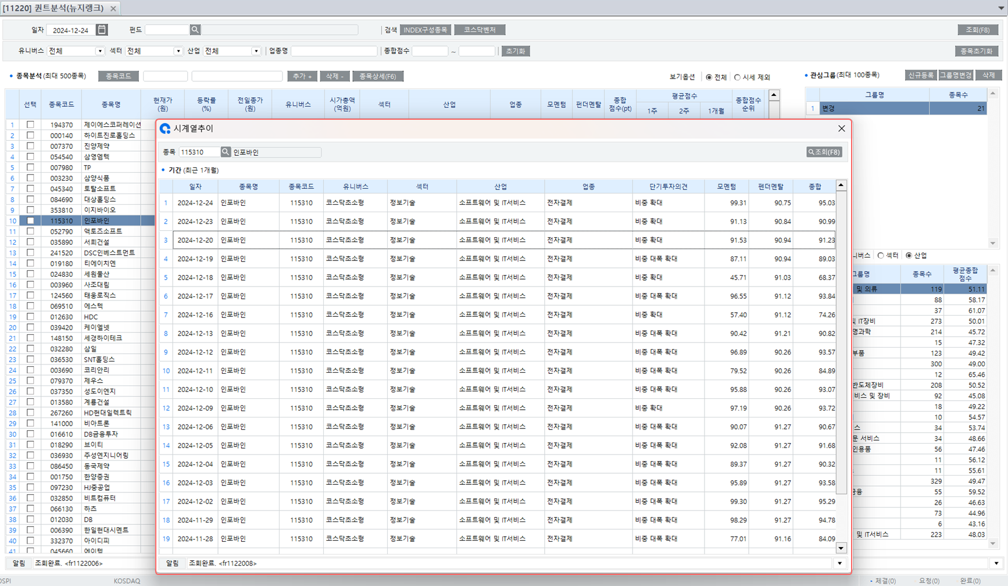Image resolution: width=1008 pixels, height=586 pixels.
Task: Click the fund search magnifier icon
Action: click(195, 30)
